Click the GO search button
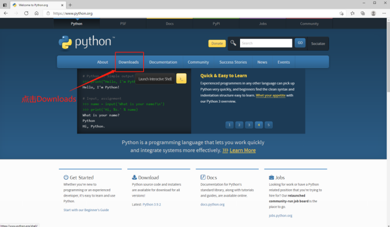 point(300,43)
